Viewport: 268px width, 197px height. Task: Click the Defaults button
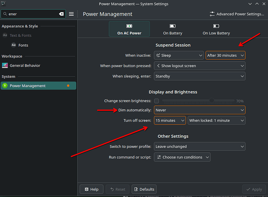tap(144, 189)
